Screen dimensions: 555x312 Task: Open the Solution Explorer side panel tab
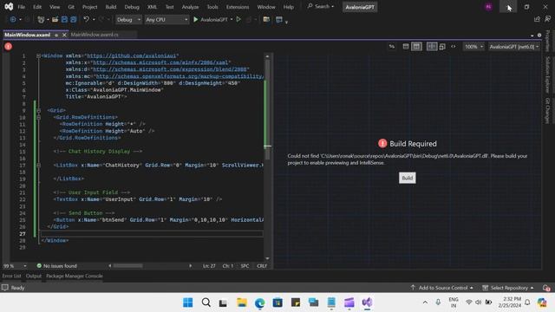click(x=548, y=75)
